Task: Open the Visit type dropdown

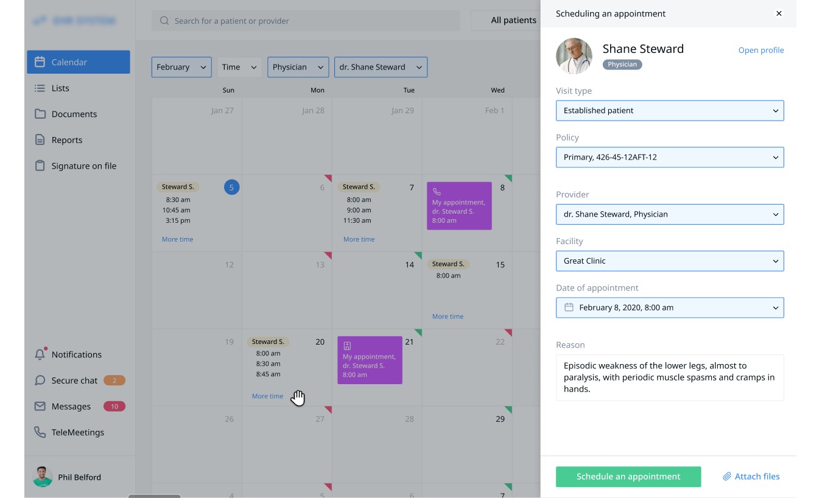Action: tap(670, 111)
